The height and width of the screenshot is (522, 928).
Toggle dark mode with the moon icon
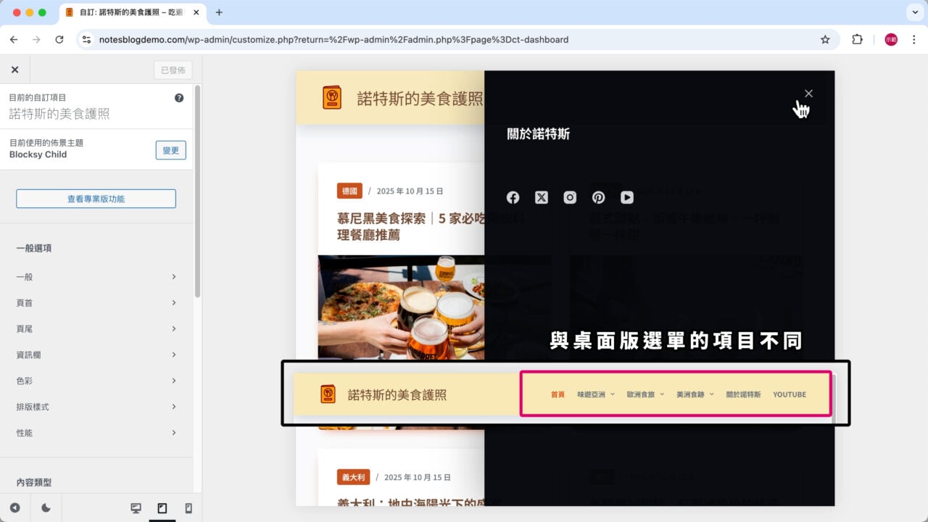(46, 508)
